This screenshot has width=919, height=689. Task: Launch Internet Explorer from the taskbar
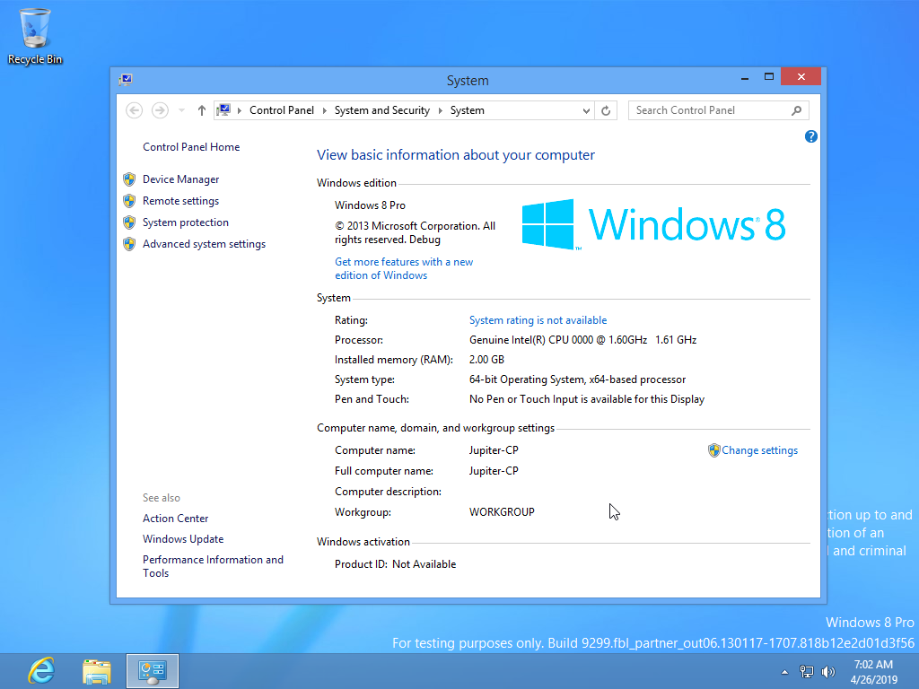41,671
